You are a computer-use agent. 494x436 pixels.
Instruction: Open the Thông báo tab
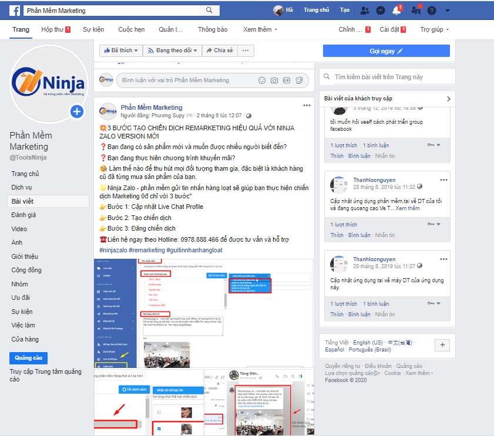(213, 29)
